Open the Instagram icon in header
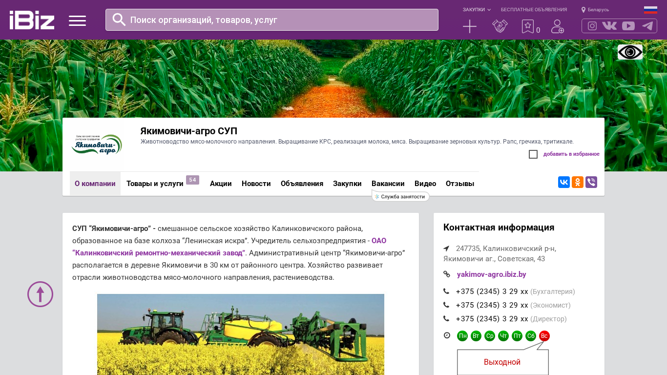This screenshot has height=375, width=667. [592, 26]
